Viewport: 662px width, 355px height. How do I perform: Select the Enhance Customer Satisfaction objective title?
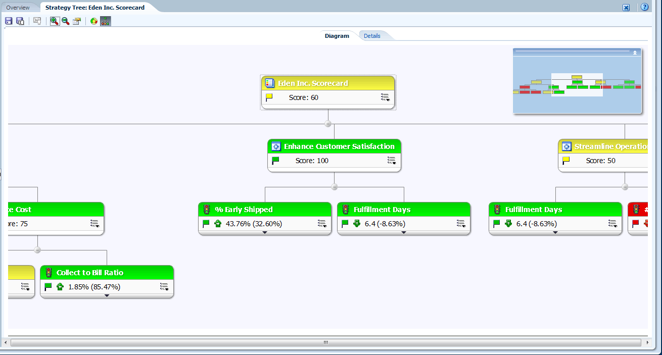tap(339, 146)
